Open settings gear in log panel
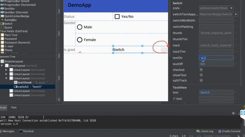The height and width of the screenshot is (137, 245). pos(233,113)
